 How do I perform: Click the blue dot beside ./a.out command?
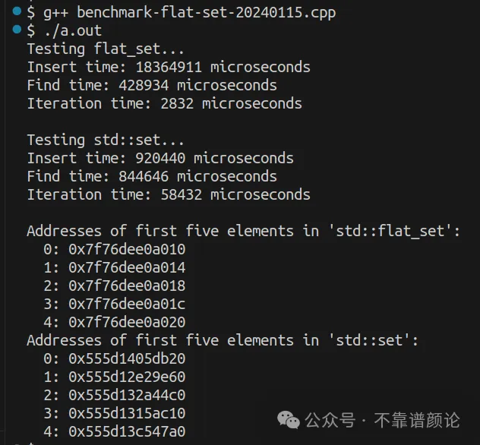(x=17, y=30)
